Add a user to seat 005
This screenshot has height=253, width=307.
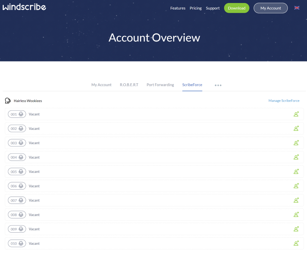(296, 171)
